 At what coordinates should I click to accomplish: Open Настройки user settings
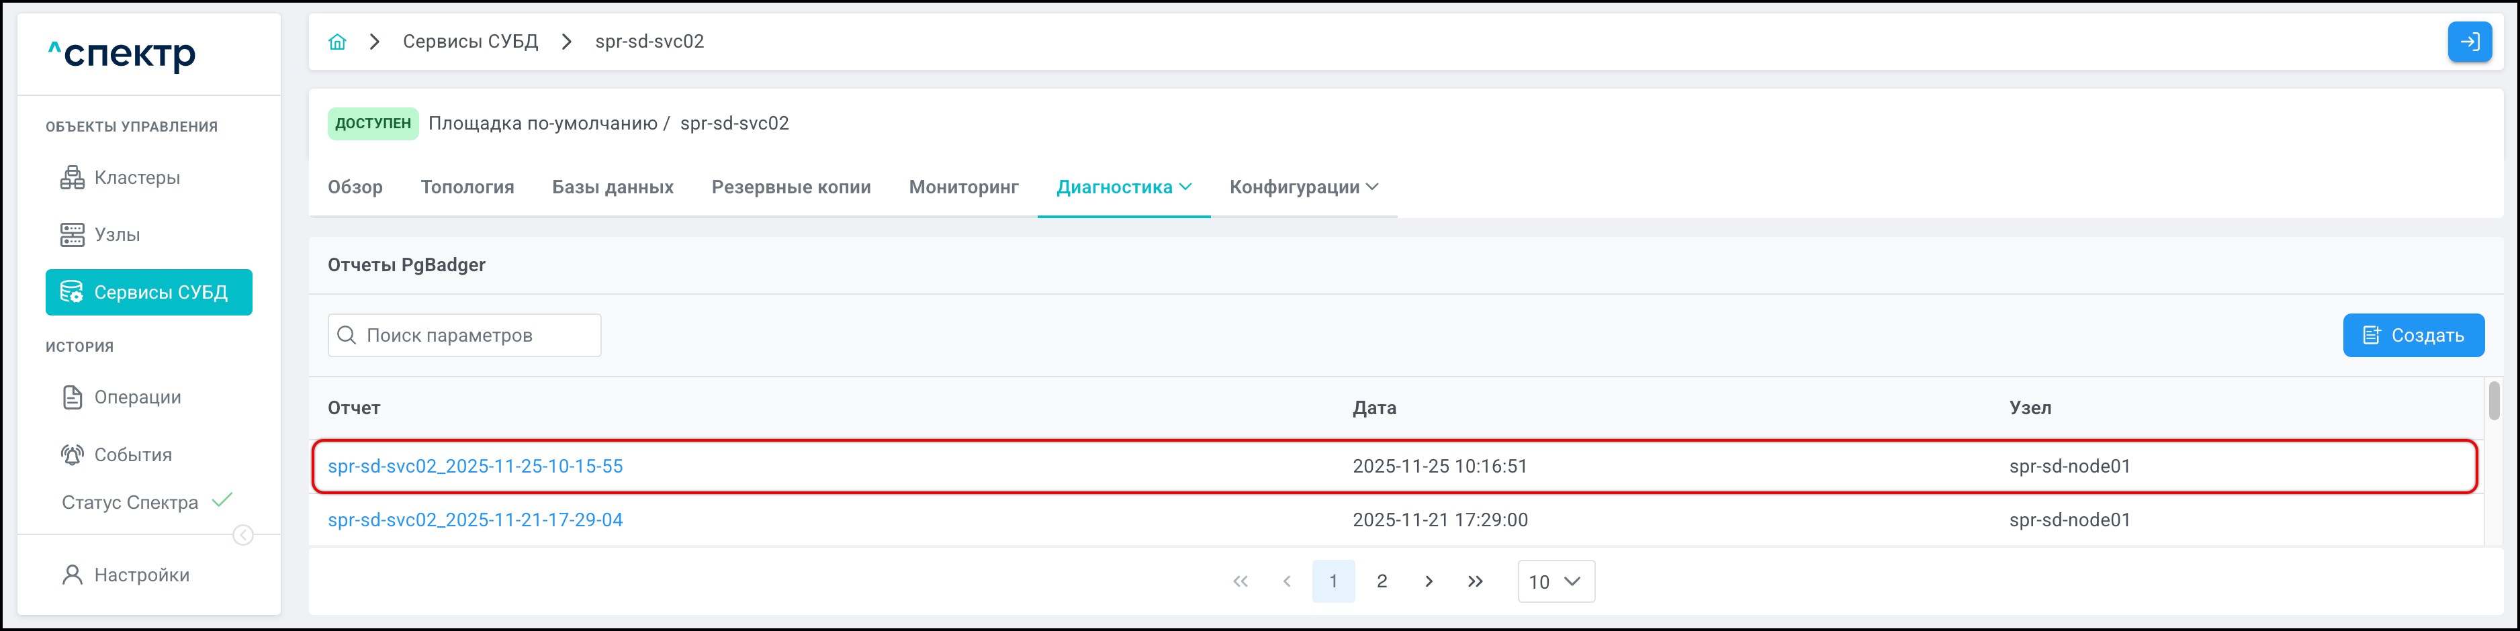click(141, 575)
